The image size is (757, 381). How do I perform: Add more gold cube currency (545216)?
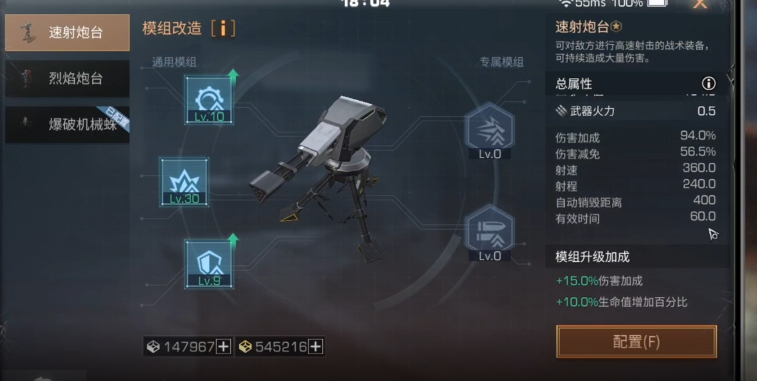(316, 346)
